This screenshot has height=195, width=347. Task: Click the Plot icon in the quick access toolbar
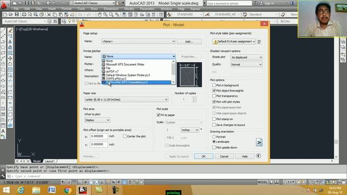tap(48, 3)
